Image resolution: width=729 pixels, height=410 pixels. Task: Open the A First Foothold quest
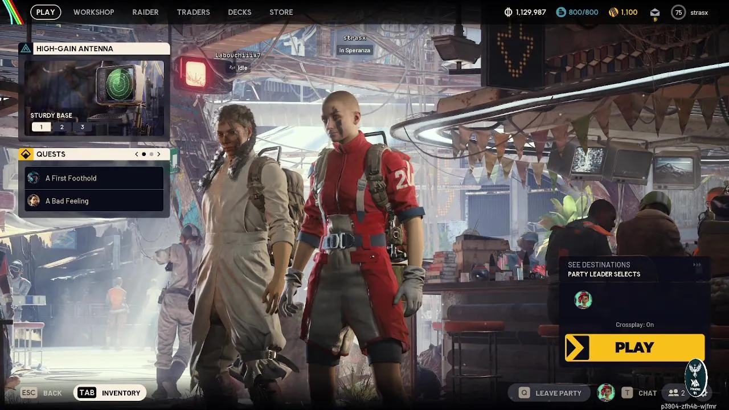click(95, 178)
